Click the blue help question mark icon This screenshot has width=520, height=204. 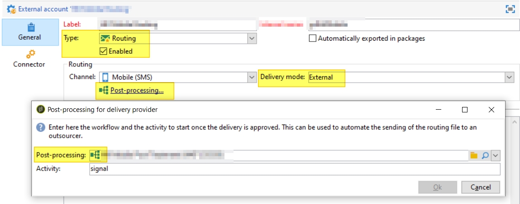[41, 128]
